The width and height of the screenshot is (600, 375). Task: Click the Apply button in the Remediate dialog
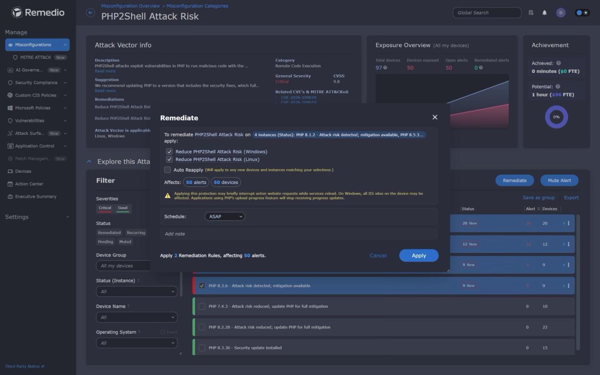pyautogui.click(x=419, y=255)
